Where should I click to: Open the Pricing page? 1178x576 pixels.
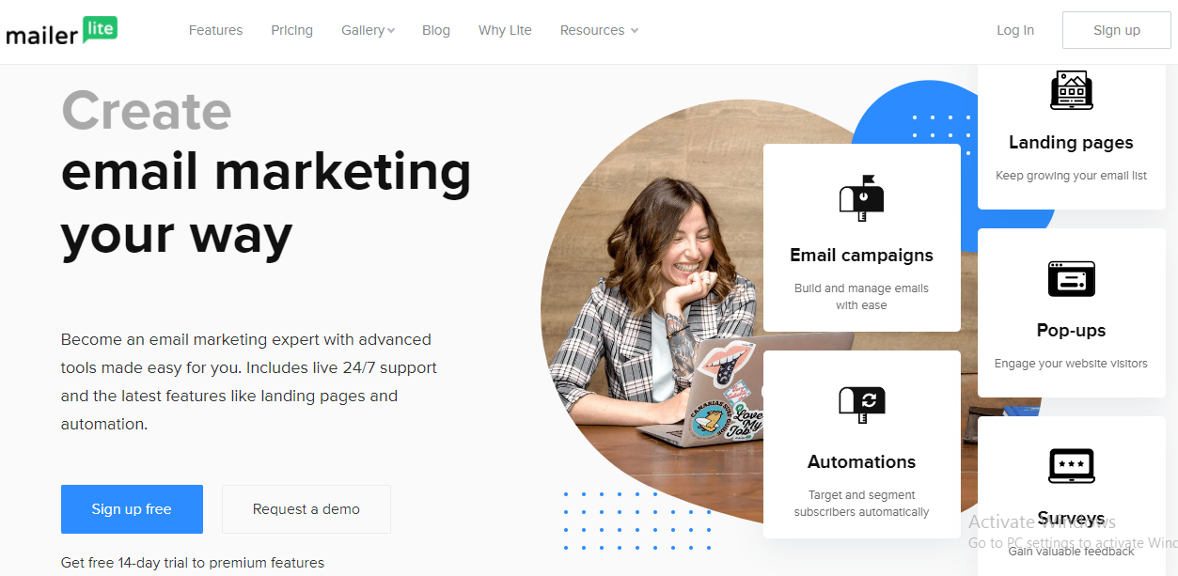[x=291, y=30]
